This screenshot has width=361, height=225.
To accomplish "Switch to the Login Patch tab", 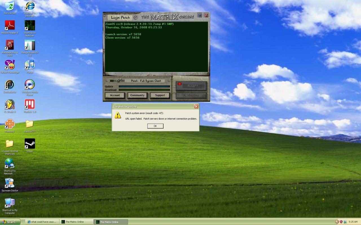I will tap(120, 17).
